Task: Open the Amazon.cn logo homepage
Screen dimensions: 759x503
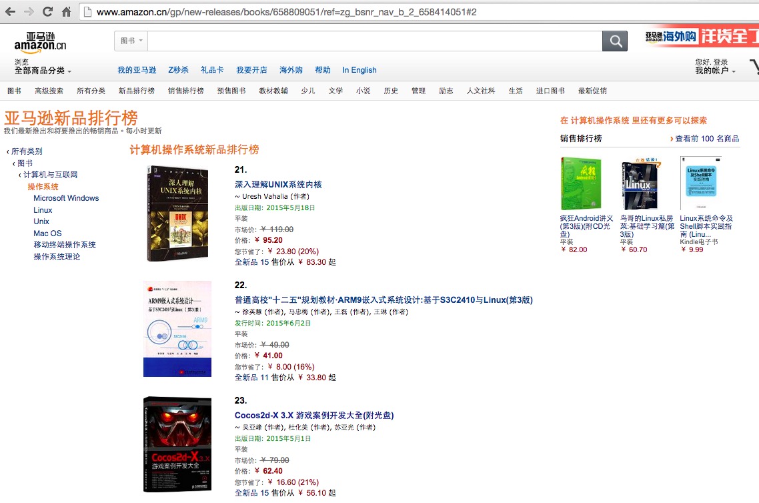Action: coord(40,43)
